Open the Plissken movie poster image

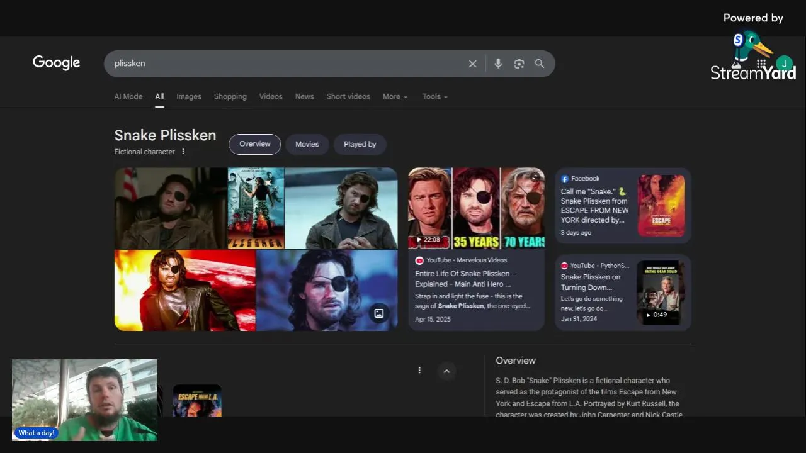pyautogui.click(x=256, y=208)
